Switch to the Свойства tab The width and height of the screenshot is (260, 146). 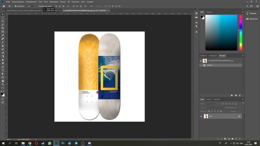[203, 56]
